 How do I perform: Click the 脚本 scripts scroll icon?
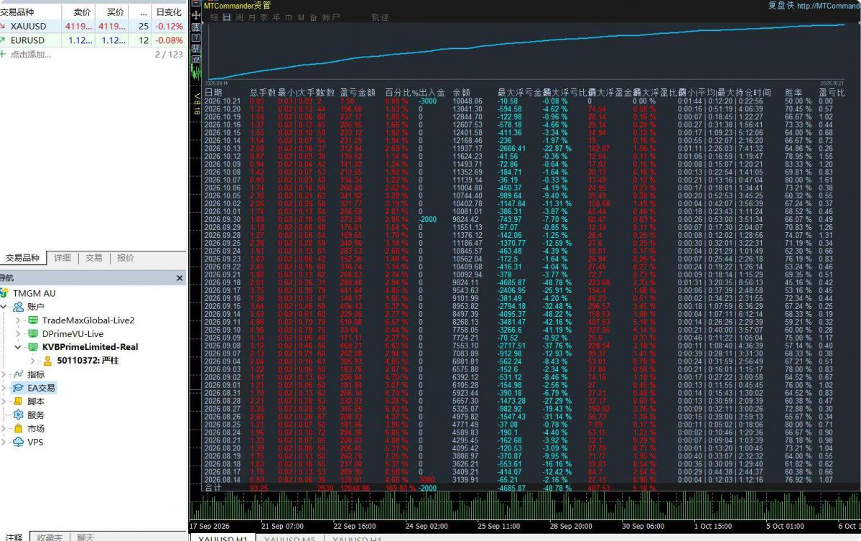[18, 402]
